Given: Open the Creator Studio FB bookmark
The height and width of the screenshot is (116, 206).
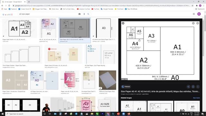Looking at the screenshot, I should coord(25,9).
